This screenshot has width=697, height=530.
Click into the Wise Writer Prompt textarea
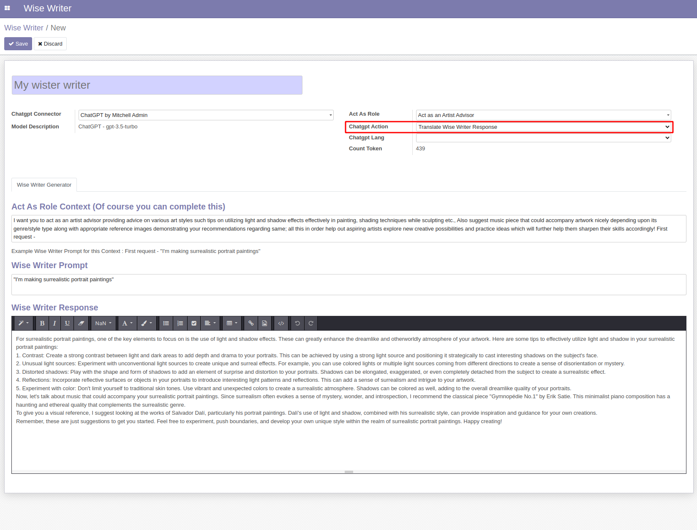point(348,285)
